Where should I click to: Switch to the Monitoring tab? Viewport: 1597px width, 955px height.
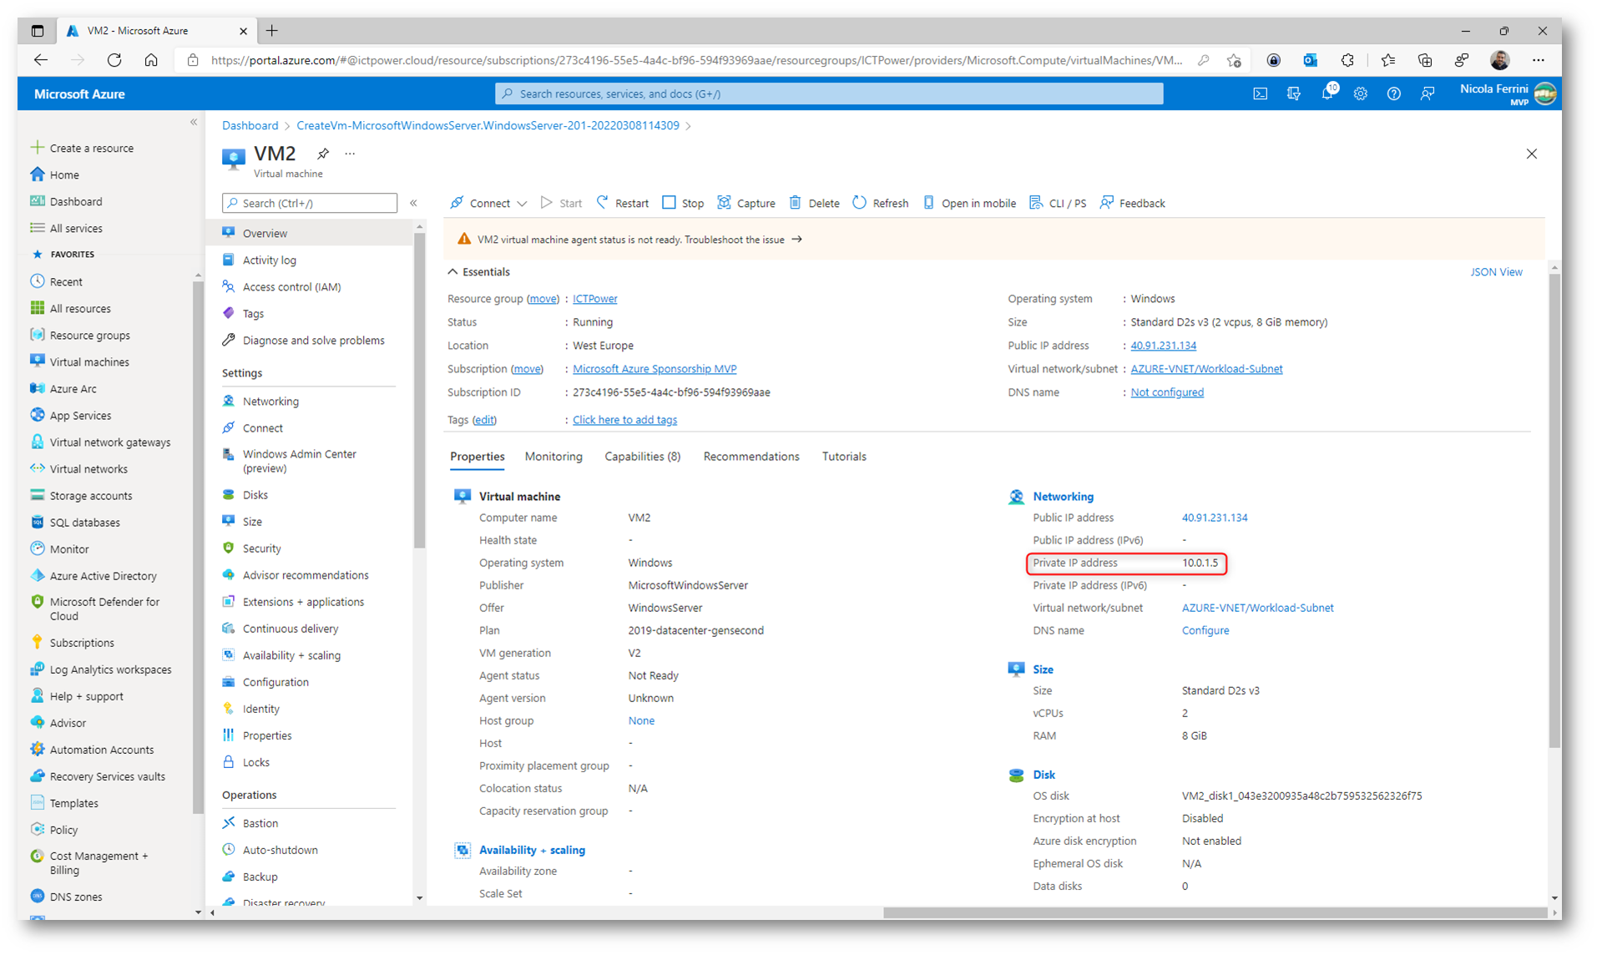tap(553, 456)
